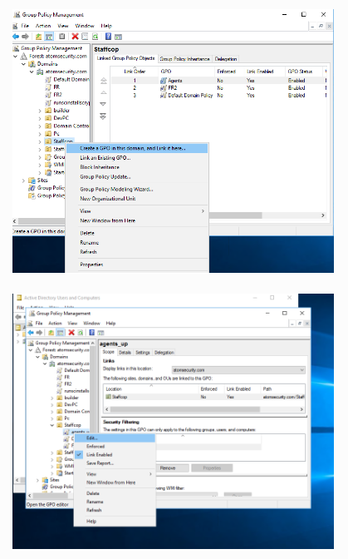This screenshot has width=348, height=559.
Task: Switch to Delegation tab in upper window
Action: tap(226, 59)
